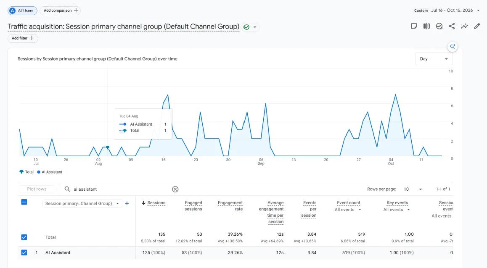
Task: Sort by Sessions column header
Action: [x=156, y=203]
